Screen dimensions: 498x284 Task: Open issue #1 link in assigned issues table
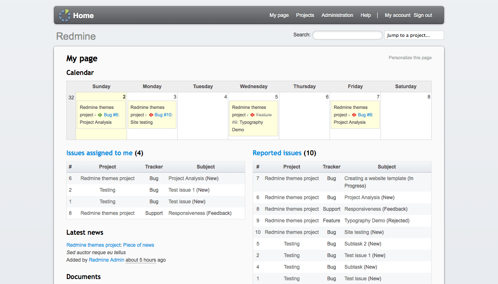pyautogui.click(x=70, y=202)
